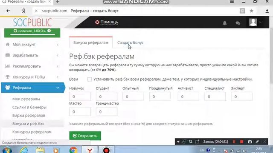Image resolution: width=273 pixels, height=153 pixels.
Task: Click the новичок status progress bar
Action: [32, 35]
